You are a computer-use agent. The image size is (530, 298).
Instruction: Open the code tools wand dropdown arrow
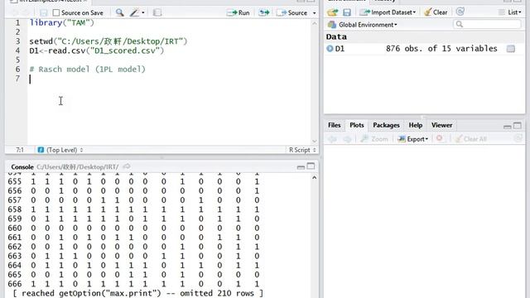click(x=143, y=13)
